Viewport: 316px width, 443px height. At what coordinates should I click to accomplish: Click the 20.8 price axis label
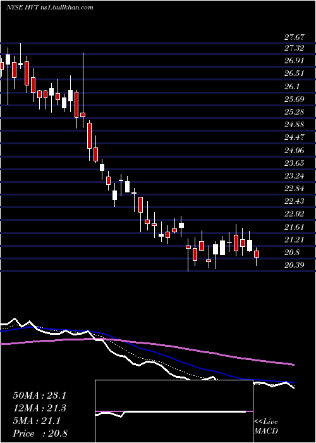coord(292,253)
